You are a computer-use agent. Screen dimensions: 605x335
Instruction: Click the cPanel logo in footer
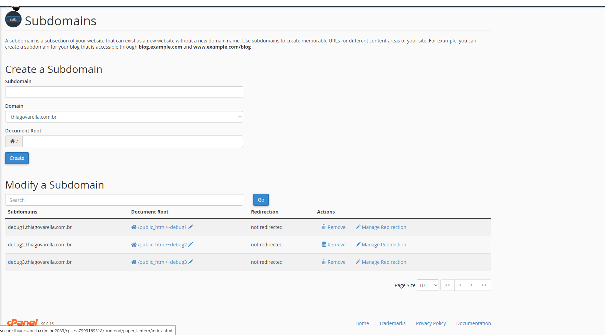[23, 322]
